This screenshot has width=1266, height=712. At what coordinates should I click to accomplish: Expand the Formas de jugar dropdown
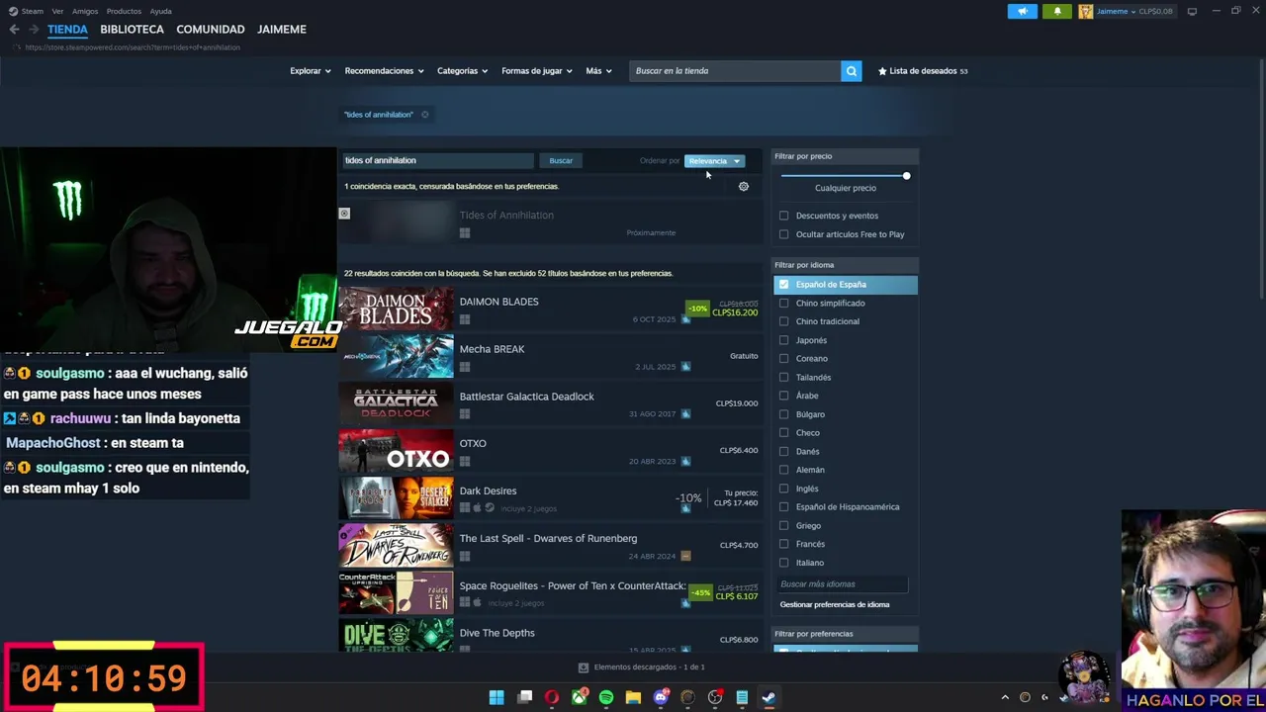(537, 71)
